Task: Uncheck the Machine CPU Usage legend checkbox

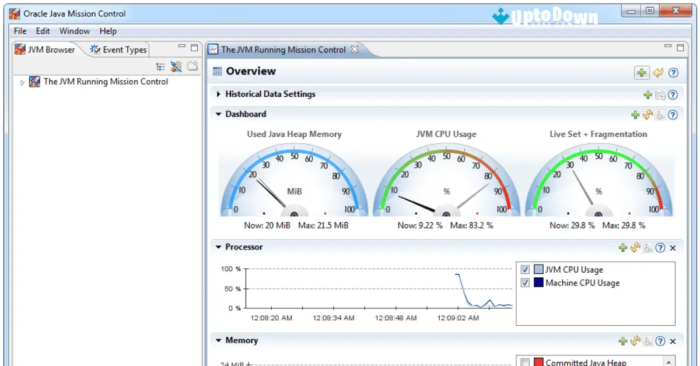Action: coord(523,283)
